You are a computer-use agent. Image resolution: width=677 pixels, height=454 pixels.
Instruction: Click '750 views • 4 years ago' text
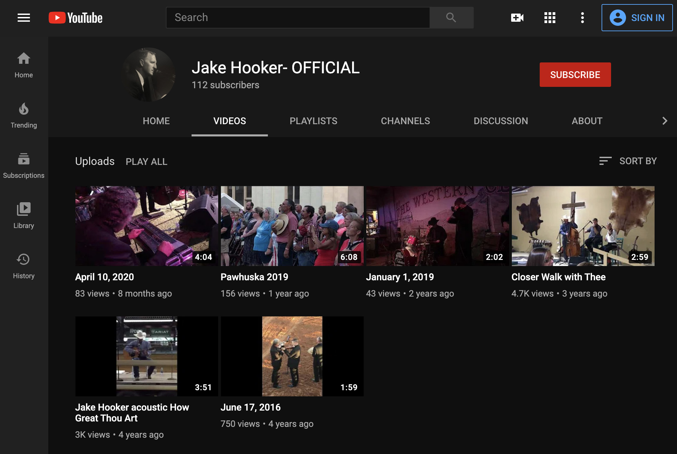coord(267,424)
